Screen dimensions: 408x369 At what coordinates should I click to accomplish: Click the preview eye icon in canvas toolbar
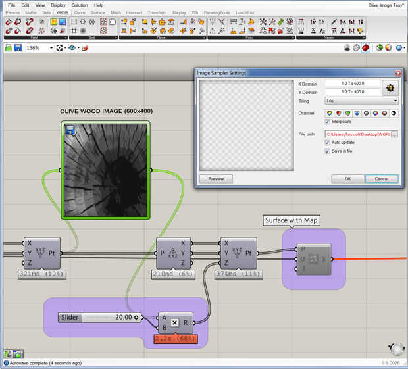pyautogui.click(x=72, y=48)
